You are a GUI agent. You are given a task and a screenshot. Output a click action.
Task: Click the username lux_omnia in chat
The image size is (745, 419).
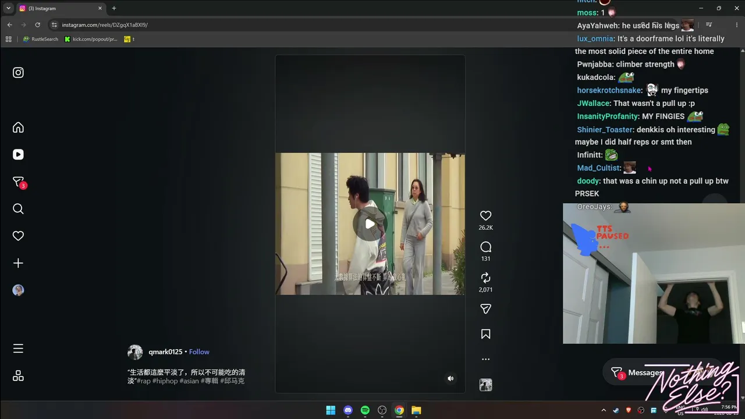(595, 39)
